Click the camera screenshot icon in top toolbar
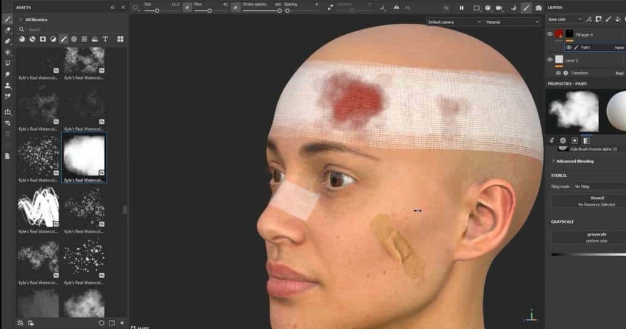Screen dimensions: 626x329 click(539, 7)
